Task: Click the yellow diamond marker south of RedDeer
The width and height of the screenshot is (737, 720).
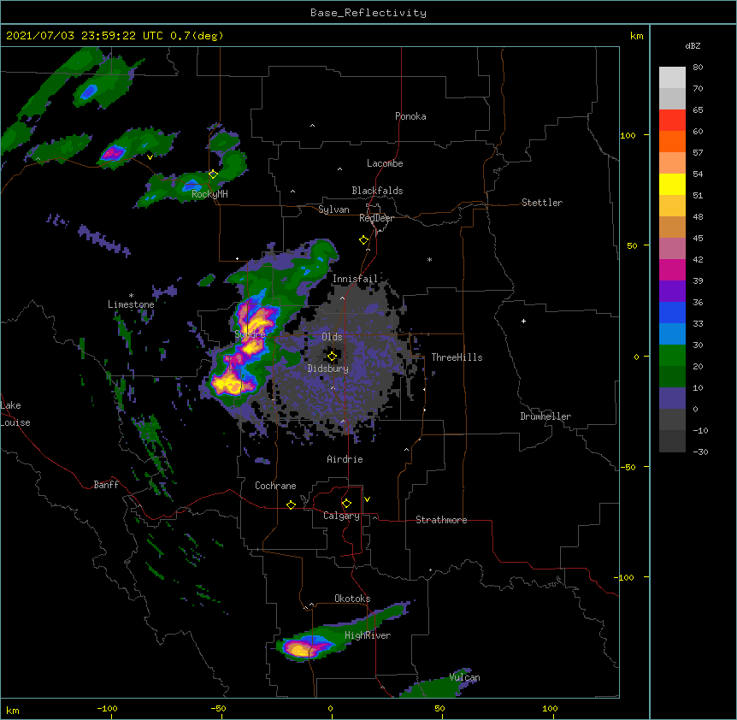Action: pyautogui.click(x=364, y=240)
